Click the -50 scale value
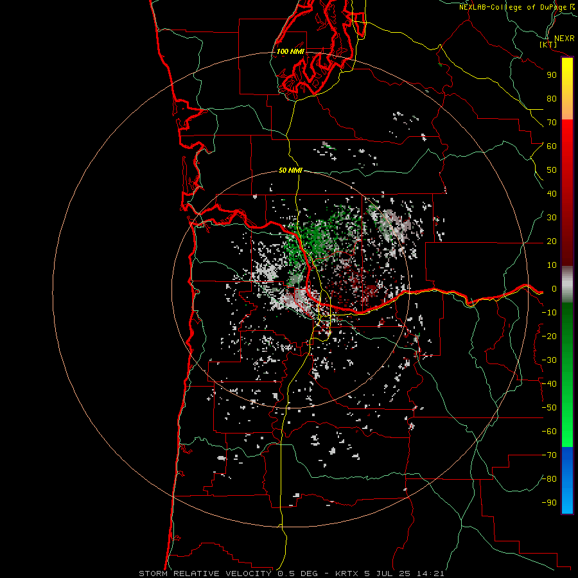This screenshot has width=578, height=578. coord(549,408)
